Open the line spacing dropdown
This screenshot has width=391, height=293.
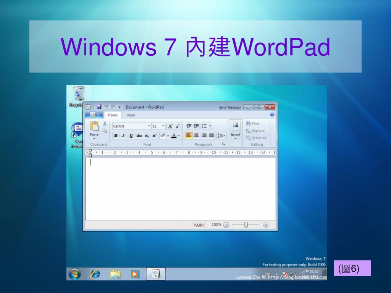pyautogui.click(x=221, y=135)
